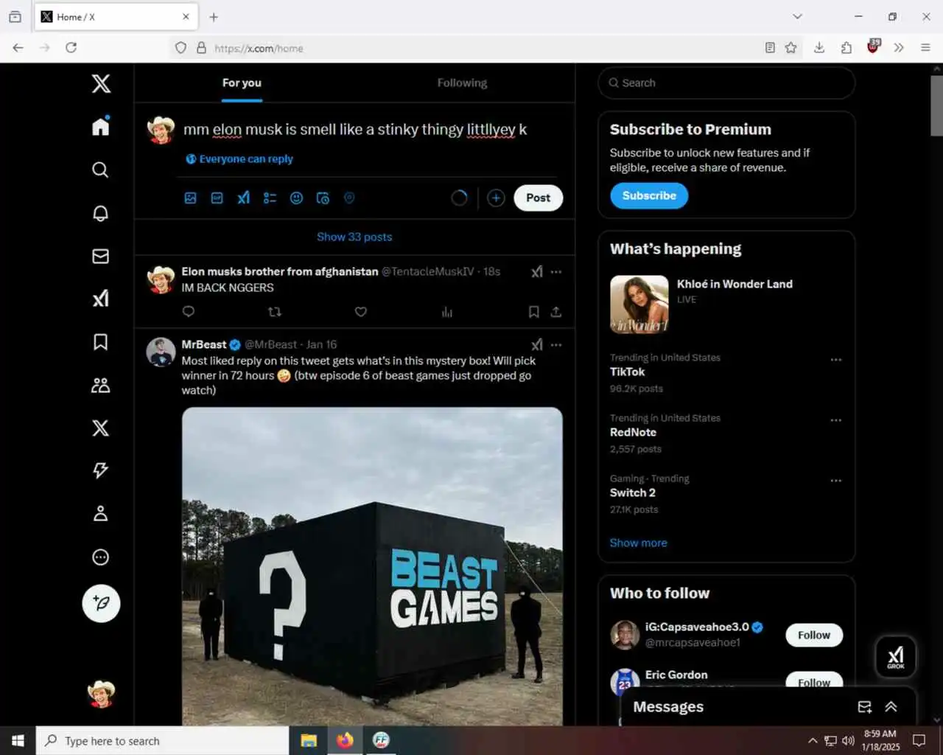Viewport: 943px width, 755px height.
Task: Show 33 new posts
Action: 354,237
